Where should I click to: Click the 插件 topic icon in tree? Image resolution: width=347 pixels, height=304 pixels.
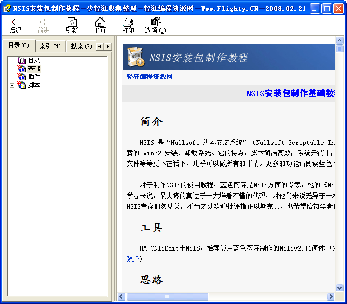tap(21, 77)
